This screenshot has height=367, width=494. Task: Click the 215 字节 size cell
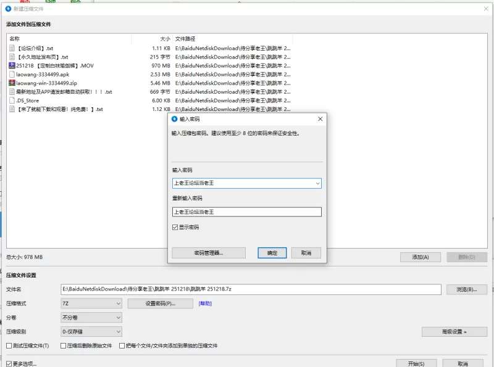[160, 57]
